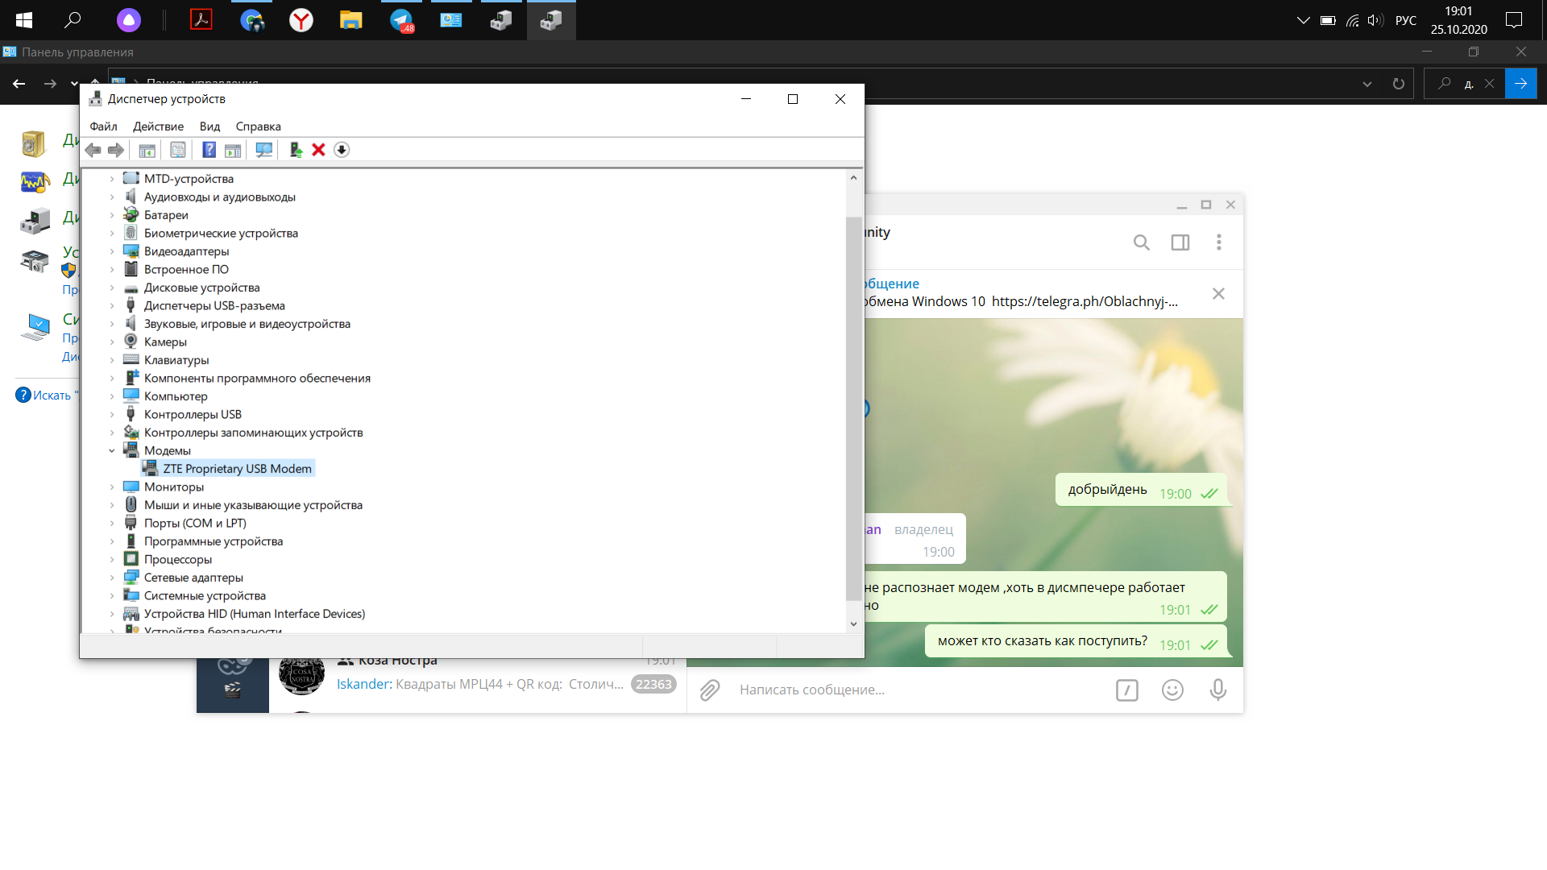The width and height of the screenshot is (1547, 870).
Task: Select the Биометрические устройства item
Action: click(221, 234)
